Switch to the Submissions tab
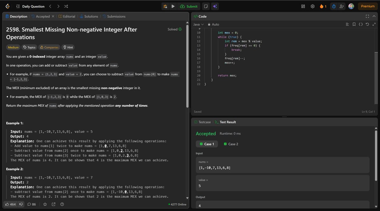Image resolution: width=380 pixels, height=211 pixels. (114, 16)
